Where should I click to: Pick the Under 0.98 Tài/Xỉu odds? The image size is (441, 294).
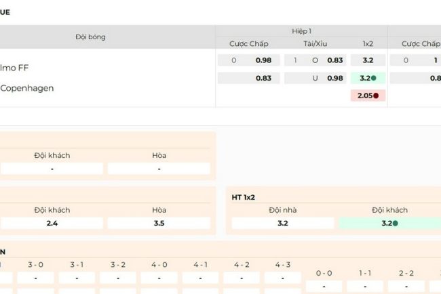coord(334,78)
